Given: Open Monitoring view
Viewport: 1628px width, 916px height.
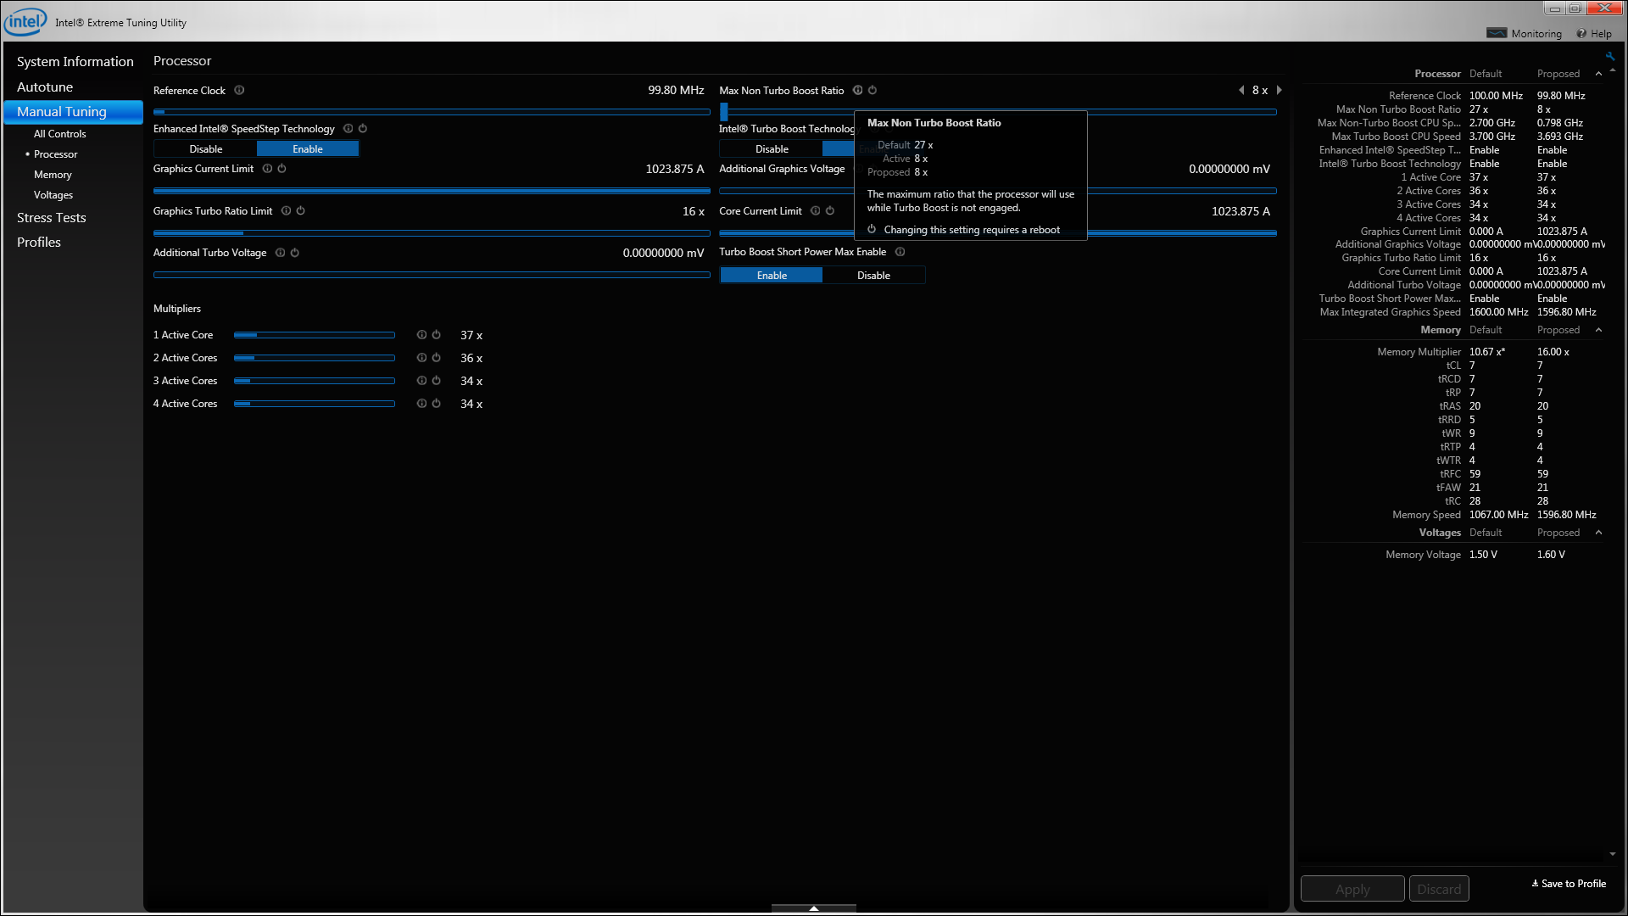Looking at the screenshot, I should pos(1525,34).
